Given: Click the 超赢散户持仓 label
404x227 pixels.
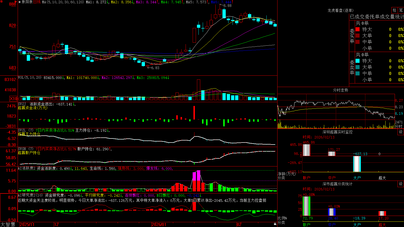Looking at the screenshot, I should (x=29, y=153).
